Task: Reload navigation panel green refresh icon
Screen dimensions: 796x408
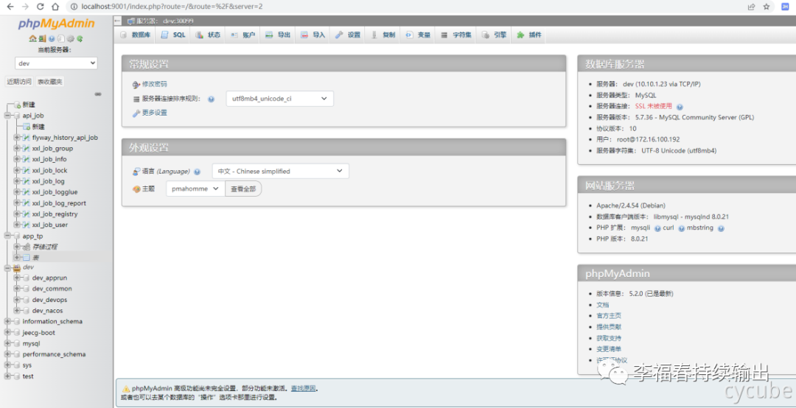Action: 80,38
